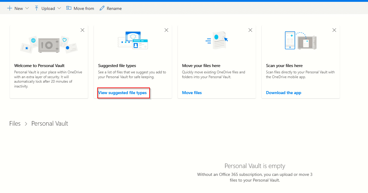Close the Suggested file types card
368x193 pixels.
(x=166, y=30)
